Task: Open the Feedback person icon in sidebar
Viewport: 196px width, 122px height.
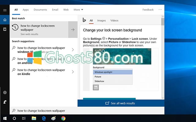Action: (5, 102)
